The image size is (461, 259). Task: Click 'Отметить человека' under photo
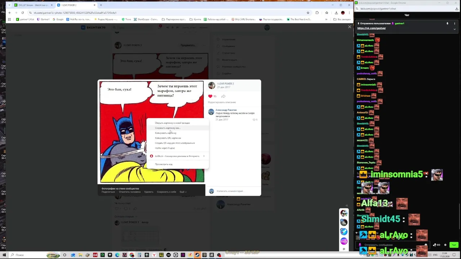(x=130, y=192)
